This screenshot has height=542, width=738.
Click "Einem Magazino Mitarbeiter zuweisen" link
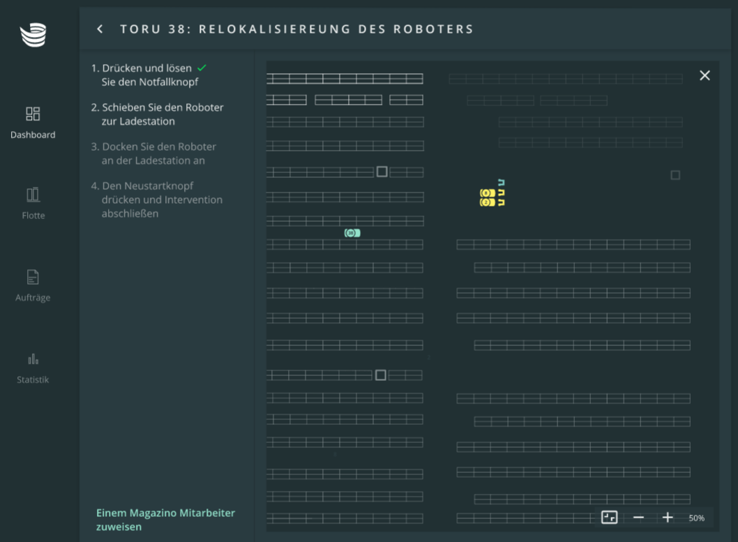165,520
